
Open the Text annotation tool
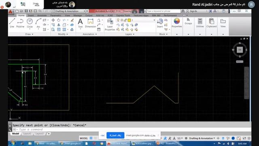click(x=80, y=23)
